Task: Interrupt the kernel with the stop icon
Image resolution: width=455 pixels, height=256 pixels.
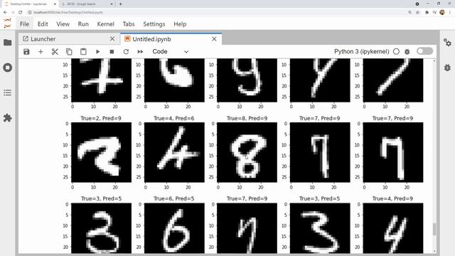Action: (x=112, y=52)
